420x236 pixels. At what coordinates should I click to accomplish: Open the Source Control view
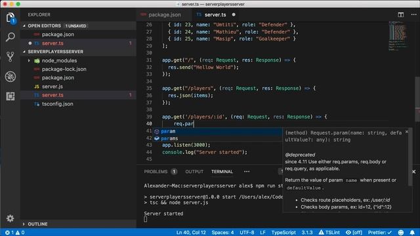pyautogui.click(x=10, y=56)
